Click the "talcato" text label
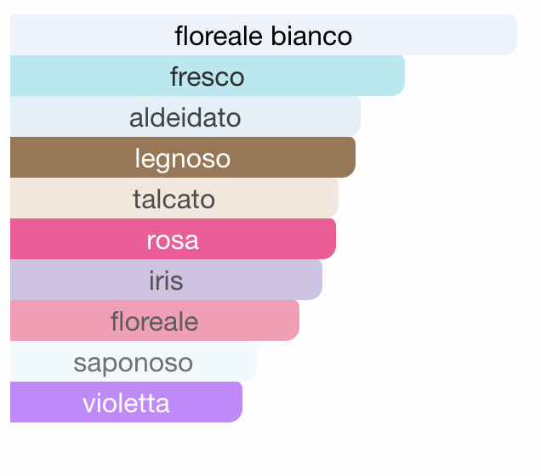Image resolution: width=541 pixels, height=476 pixels. [174, 199]
